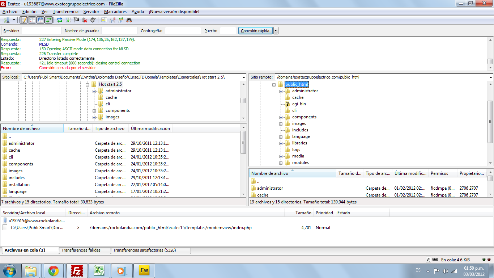Image resolution: width=494 pixels, height=278 pixels.
Task: Click the message log vertical scrollbar
Action: 490,54
